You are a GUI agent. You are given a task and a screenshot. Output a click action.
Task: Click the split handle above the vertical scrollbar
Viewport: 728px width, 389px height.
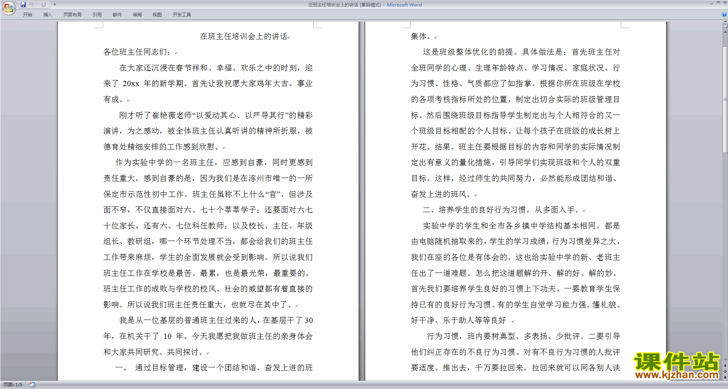point(725,22)
